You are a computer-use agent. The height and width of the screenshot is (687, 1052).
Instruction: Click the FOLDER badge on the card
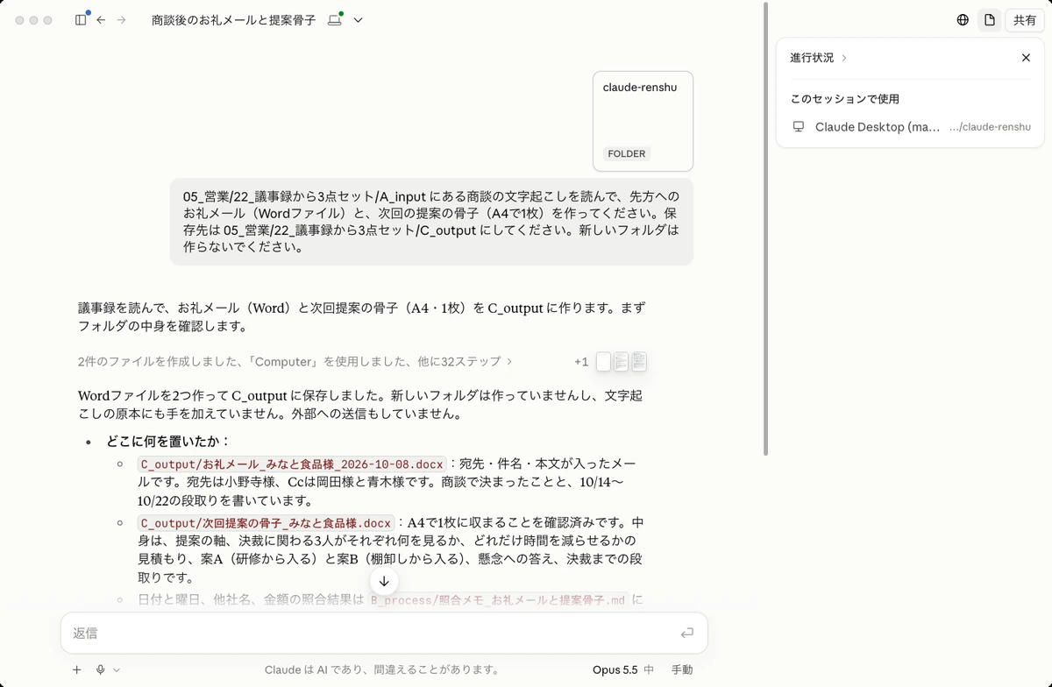[x=627, y=153]
